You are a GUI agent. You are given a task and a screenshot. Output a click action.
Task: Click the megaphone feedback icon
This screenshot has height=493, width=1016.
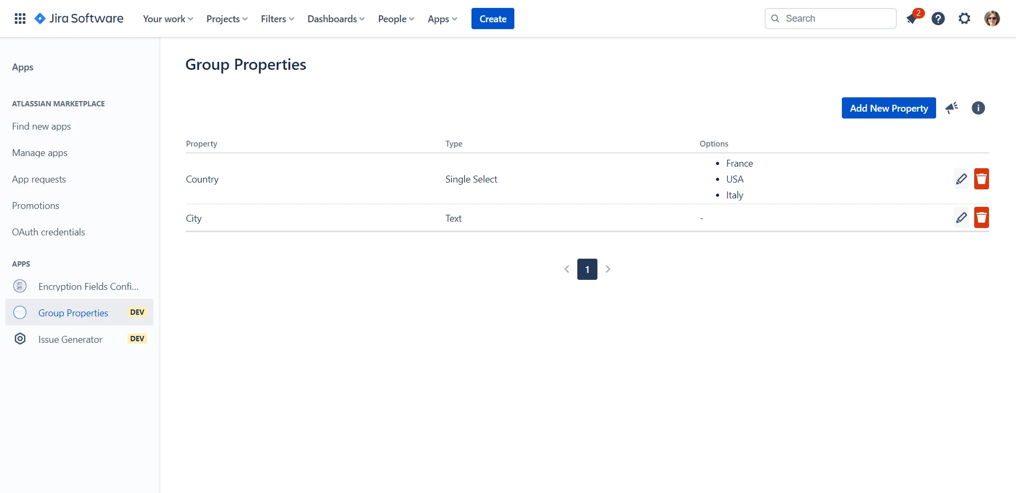[952, 108]
